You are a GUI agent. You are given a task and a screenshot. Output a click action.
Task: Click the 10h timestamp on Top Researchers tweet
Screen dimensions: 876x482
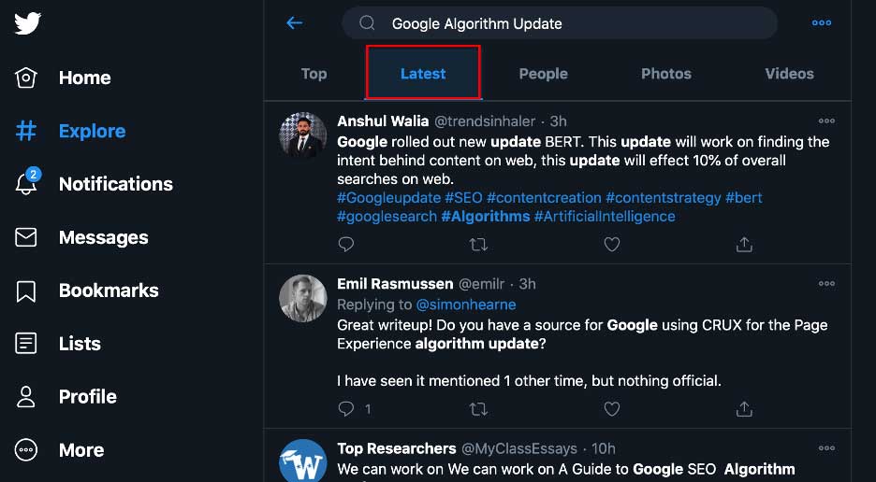(x=604, y=448)
